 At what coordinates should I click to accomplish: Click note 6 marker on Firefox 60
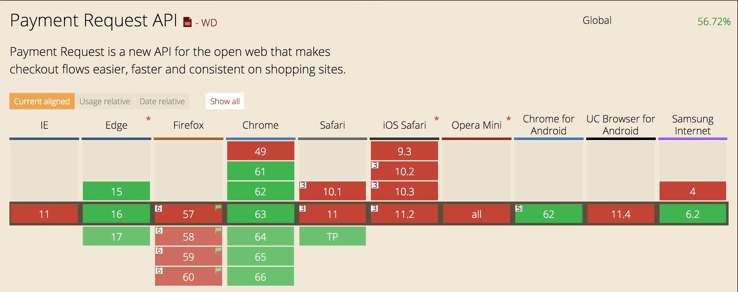159,271
